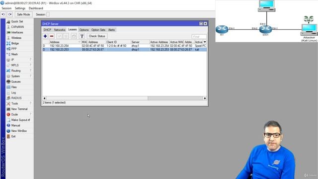Sort by the Address column header
This screenshot has height=179, width=318.
[x=65, y=42]
